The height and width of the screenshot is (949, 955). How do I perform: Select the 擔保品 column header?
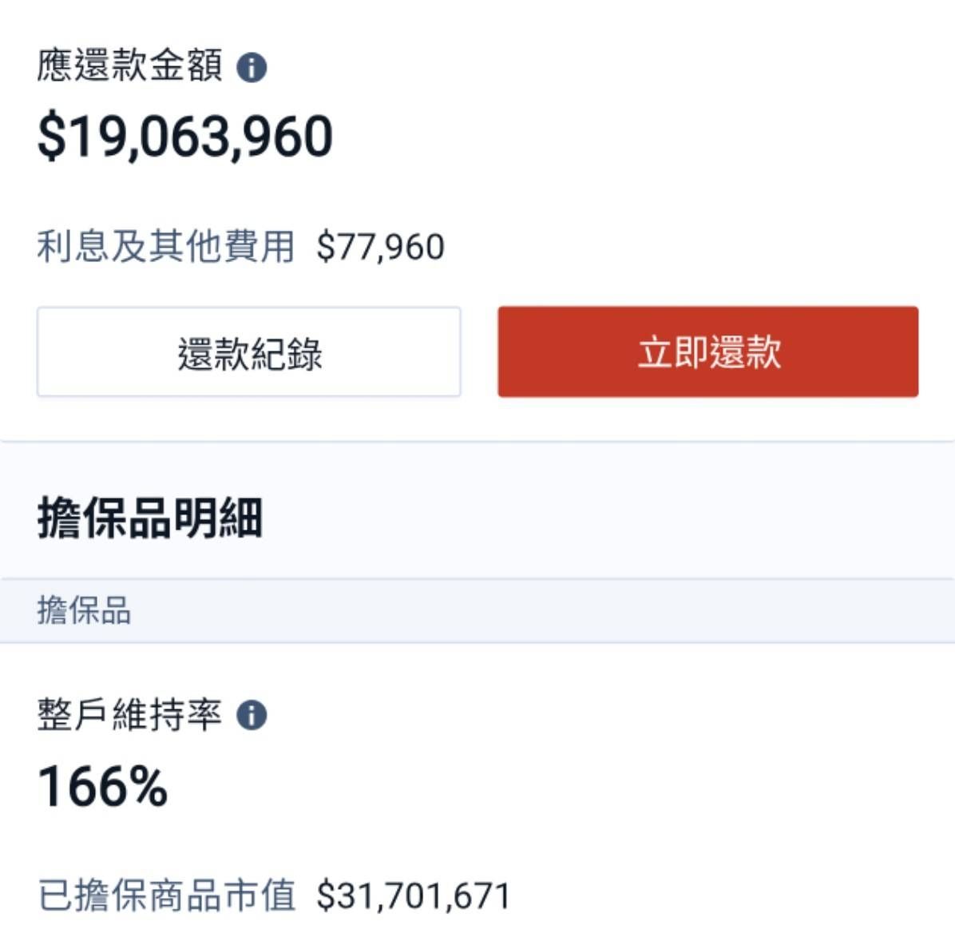tap(84, 611)
